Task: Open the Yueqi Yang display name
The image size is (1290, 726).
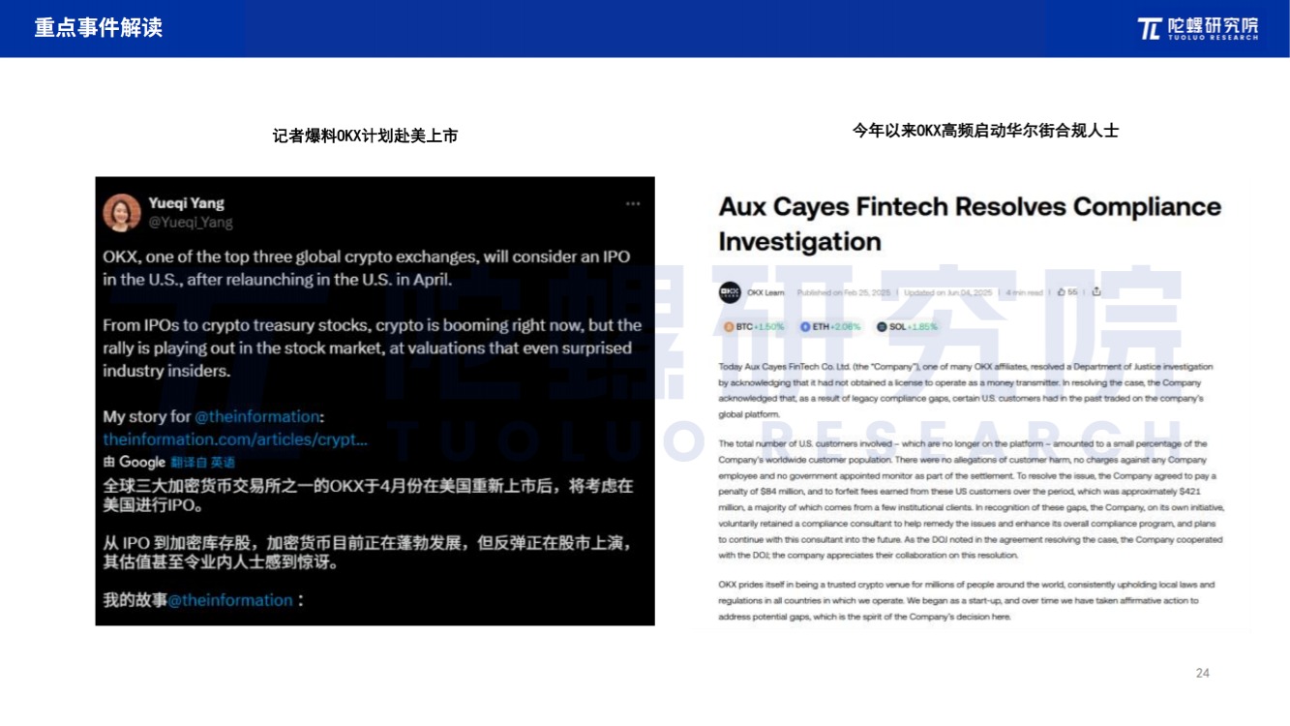Action: tap(186, 203)
